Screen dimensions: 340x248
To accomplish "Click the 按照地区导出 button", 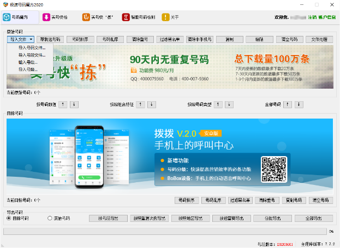I will tap(190, 219).
